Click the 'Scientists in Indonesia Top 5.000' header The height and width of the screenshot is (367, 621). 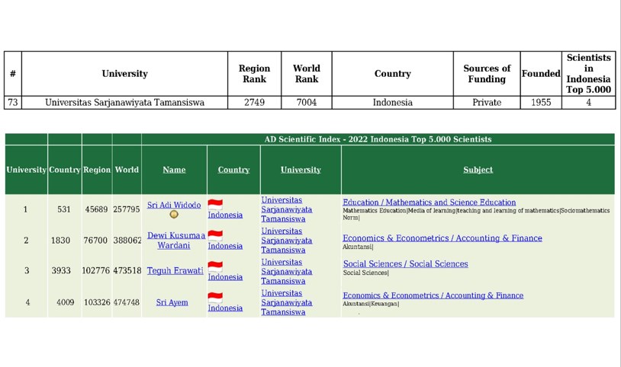coord(588,74)
